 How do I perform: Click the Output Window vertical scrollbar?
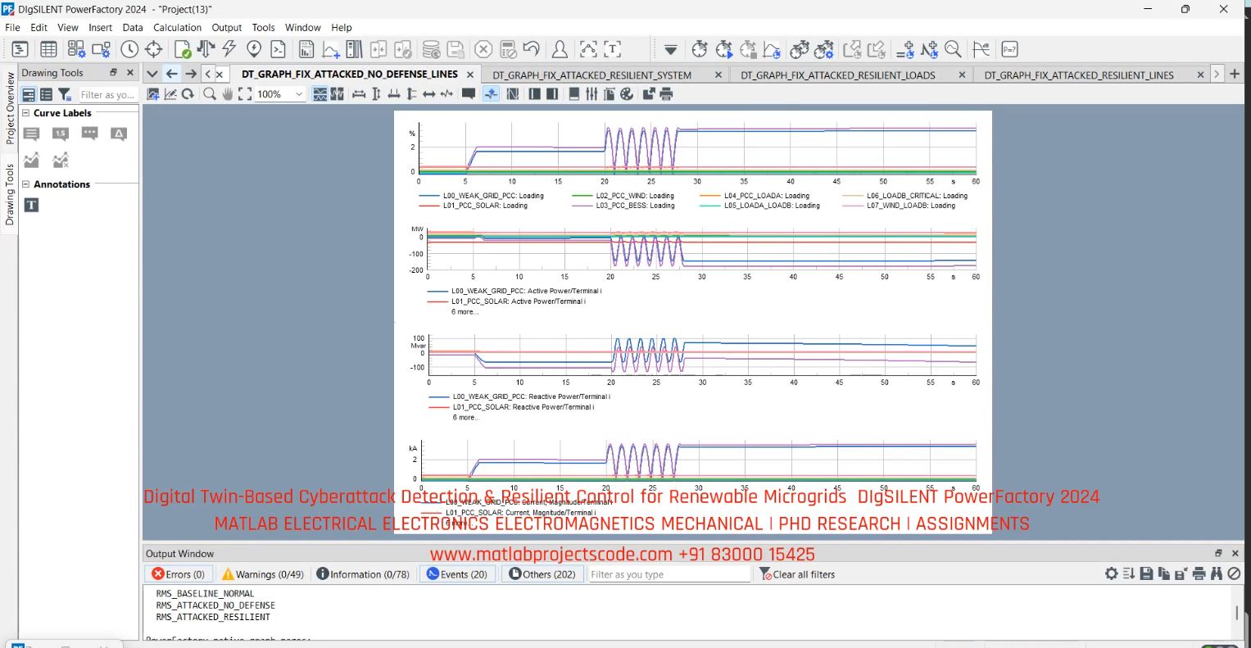[1237, 613]
